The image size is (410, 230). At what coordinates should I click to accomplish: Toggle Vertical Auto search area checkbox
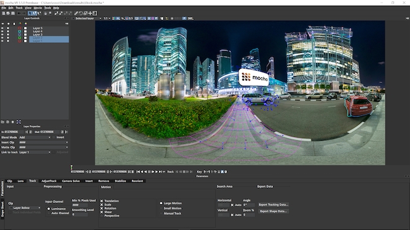pos(232,215)
